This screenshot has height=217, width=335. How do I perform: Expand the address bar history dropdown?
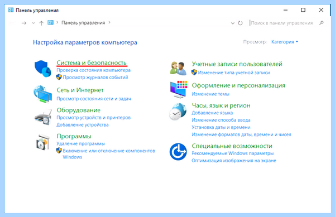click(233, 23)
